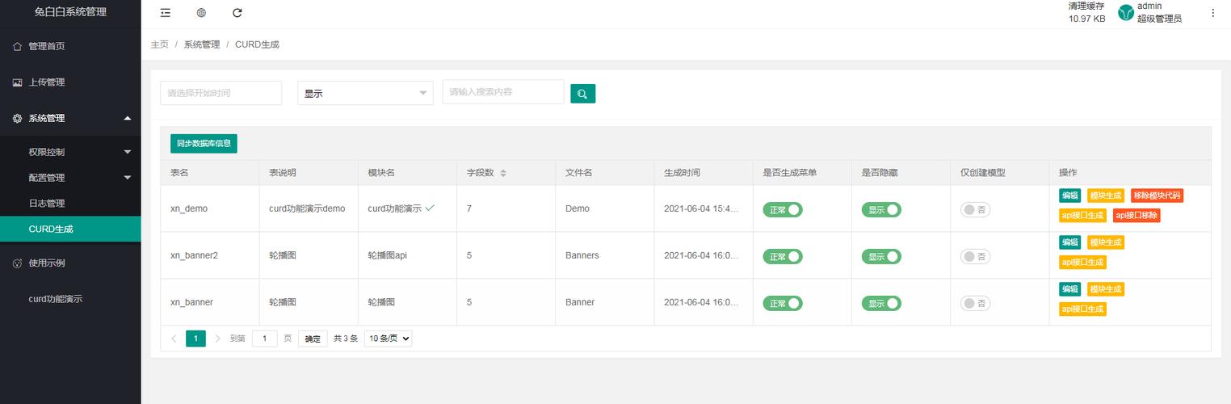Image resolution: width=1231 pixels, height=404 pixels.
Task: Click 同步数据库信息 button
Action: 204,143
